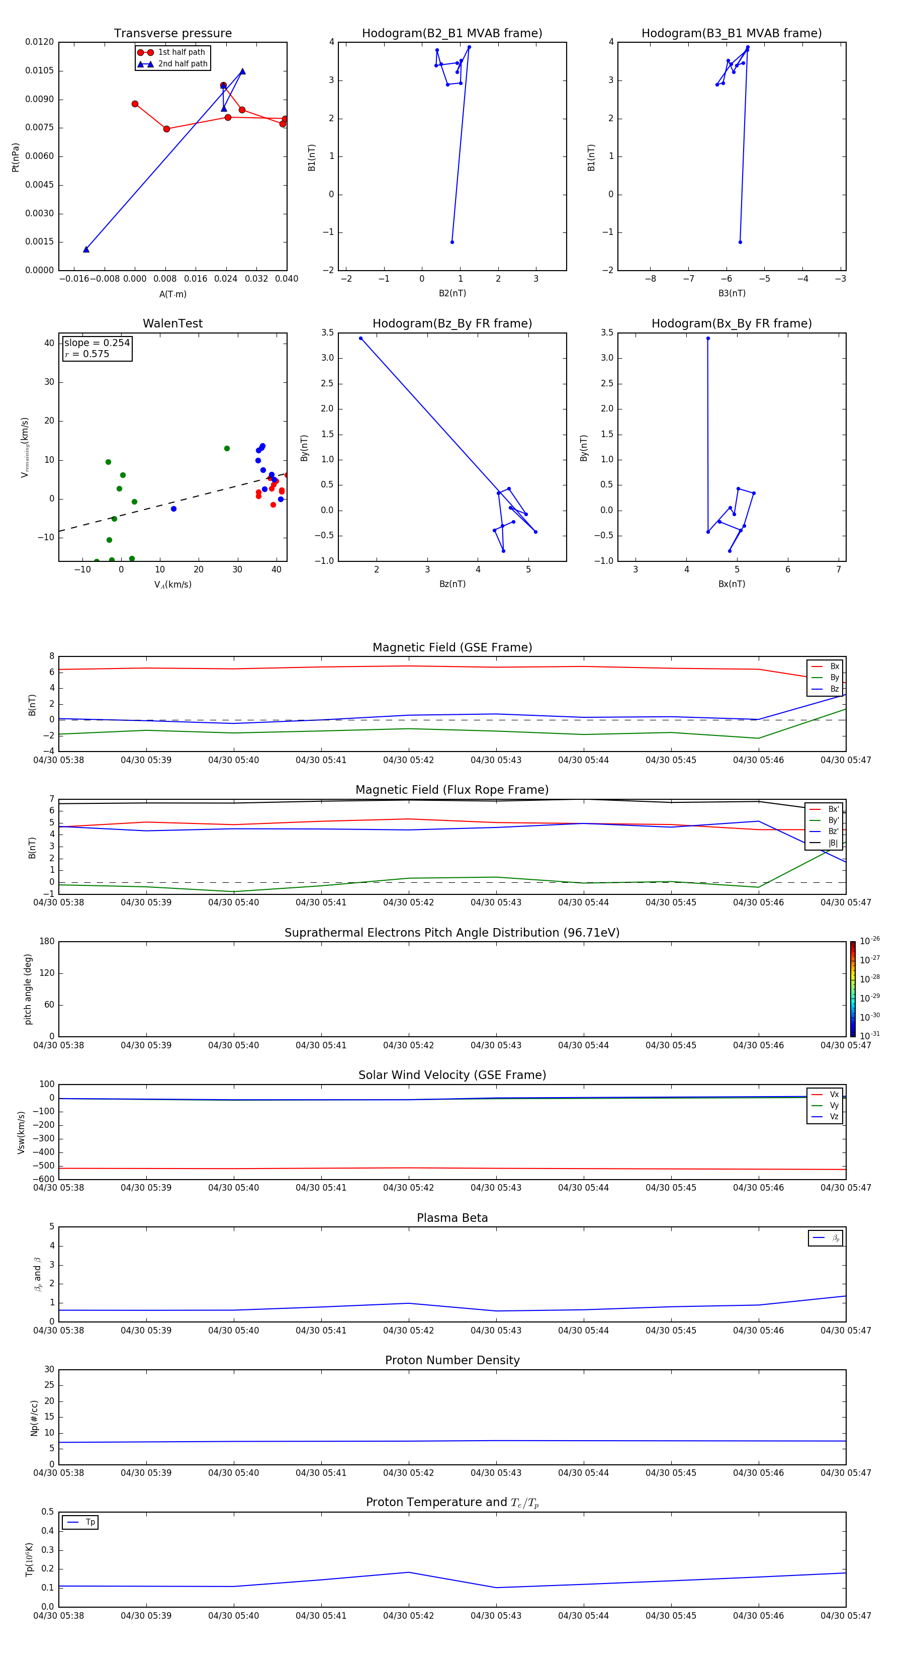Click the 'Plasma Beta' plot title
Viewport: 905px width, 1660px height.
tap(452, 1218)
